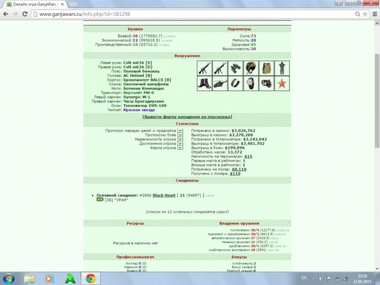The height and width of the screenshot is (285, 380).
Task: Open Полевой бинокль belt item link
Action: (141, 71)
